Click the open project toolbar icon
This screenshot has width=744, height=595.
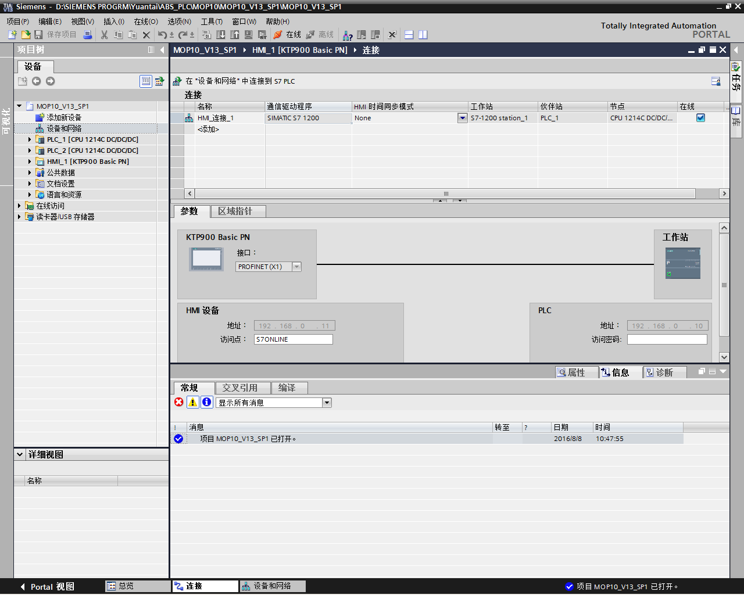pos(26,35)
